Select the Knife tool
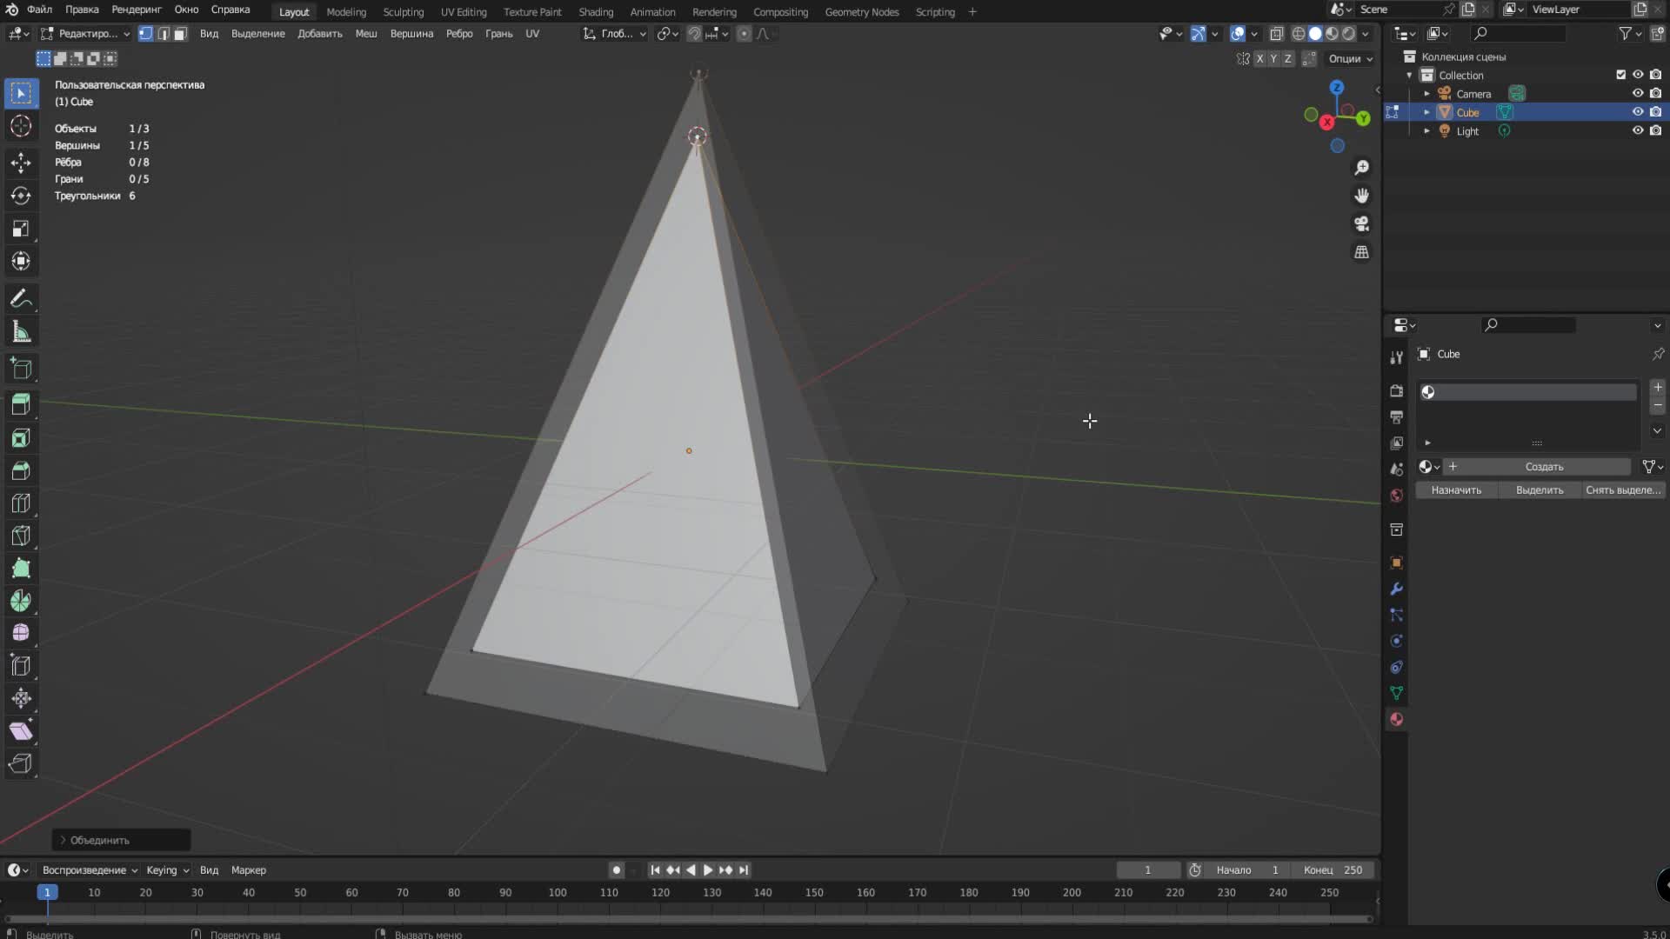 coord(21,536)
